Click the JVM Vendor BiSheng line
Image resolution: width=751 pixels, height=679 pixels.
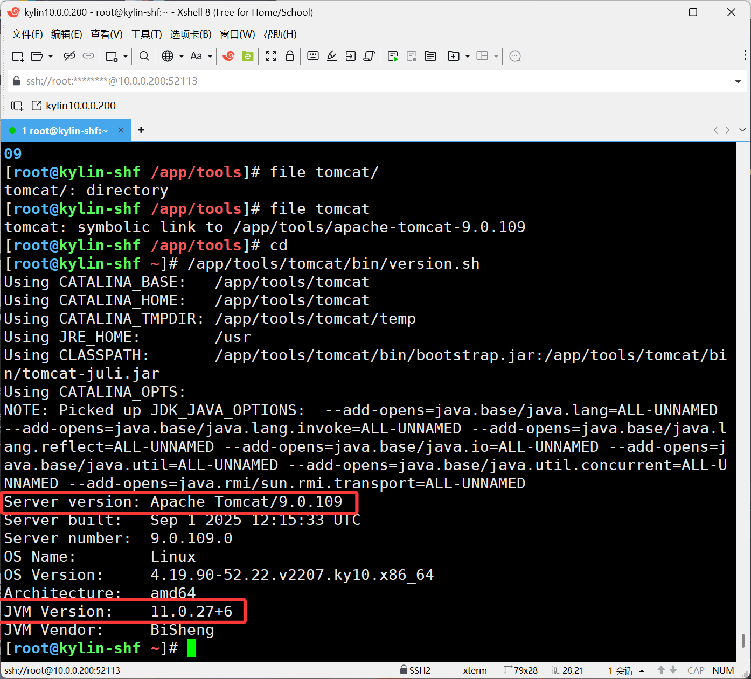tap(109, 630)
